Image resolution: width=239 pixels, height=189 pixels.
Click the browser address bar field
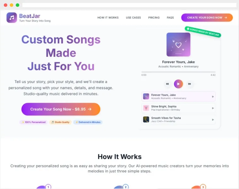(x=129, y=5)
